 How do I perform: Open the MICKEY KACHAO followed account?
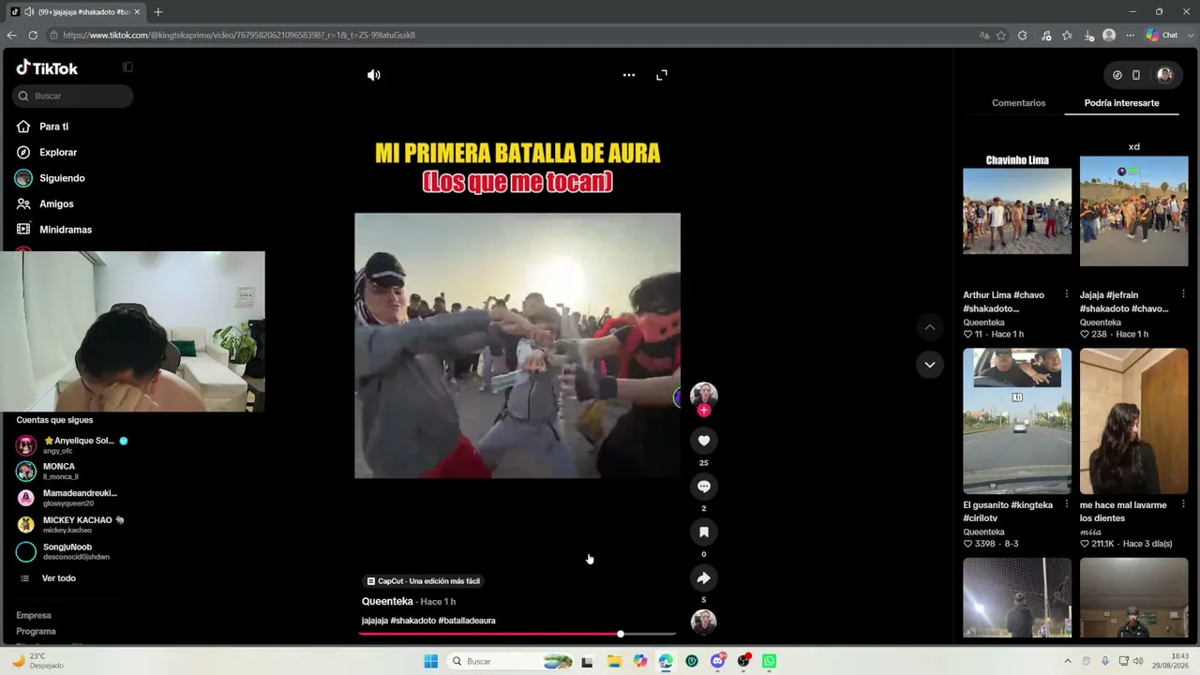point(70,525)
